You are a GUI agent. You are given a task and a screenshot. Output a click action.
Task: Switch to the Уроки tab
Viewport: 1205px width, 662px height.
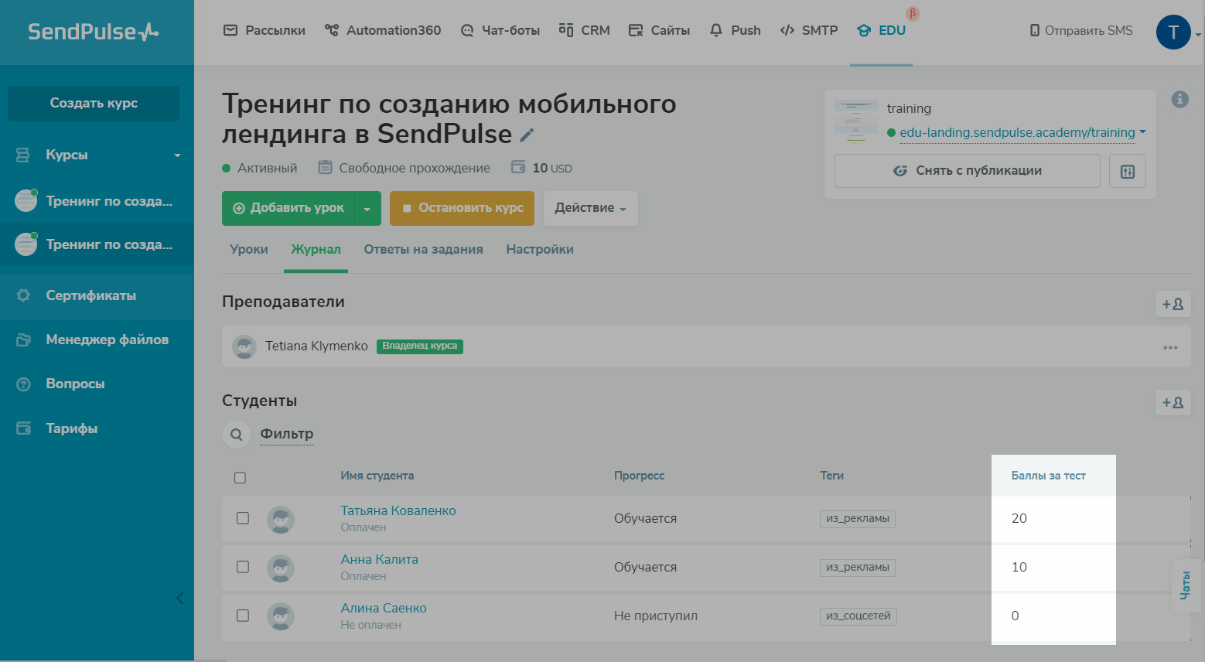[x=249, y=250]
